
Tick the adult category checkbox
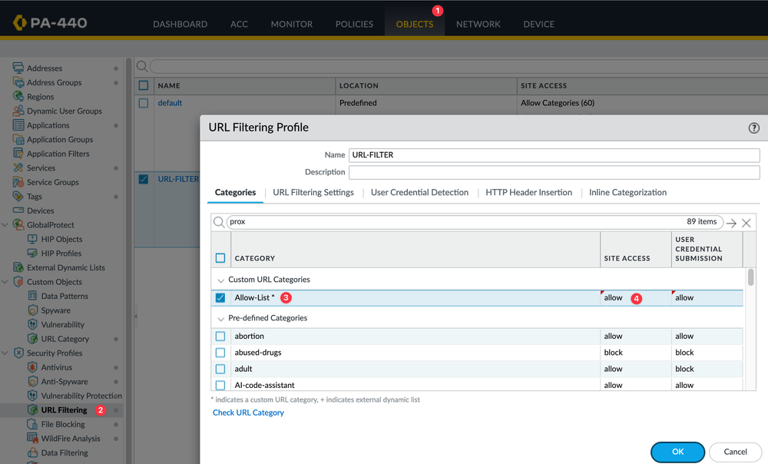[x=220, y=369]
